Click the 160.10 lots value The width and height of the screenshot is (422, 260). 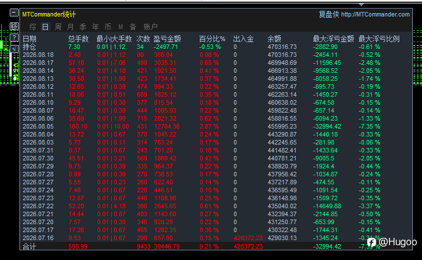tap(78, 126)
